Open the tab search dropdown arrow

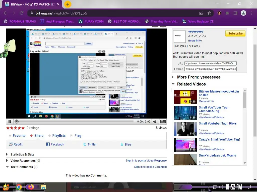pyautogui.click(x=217, y=3)
